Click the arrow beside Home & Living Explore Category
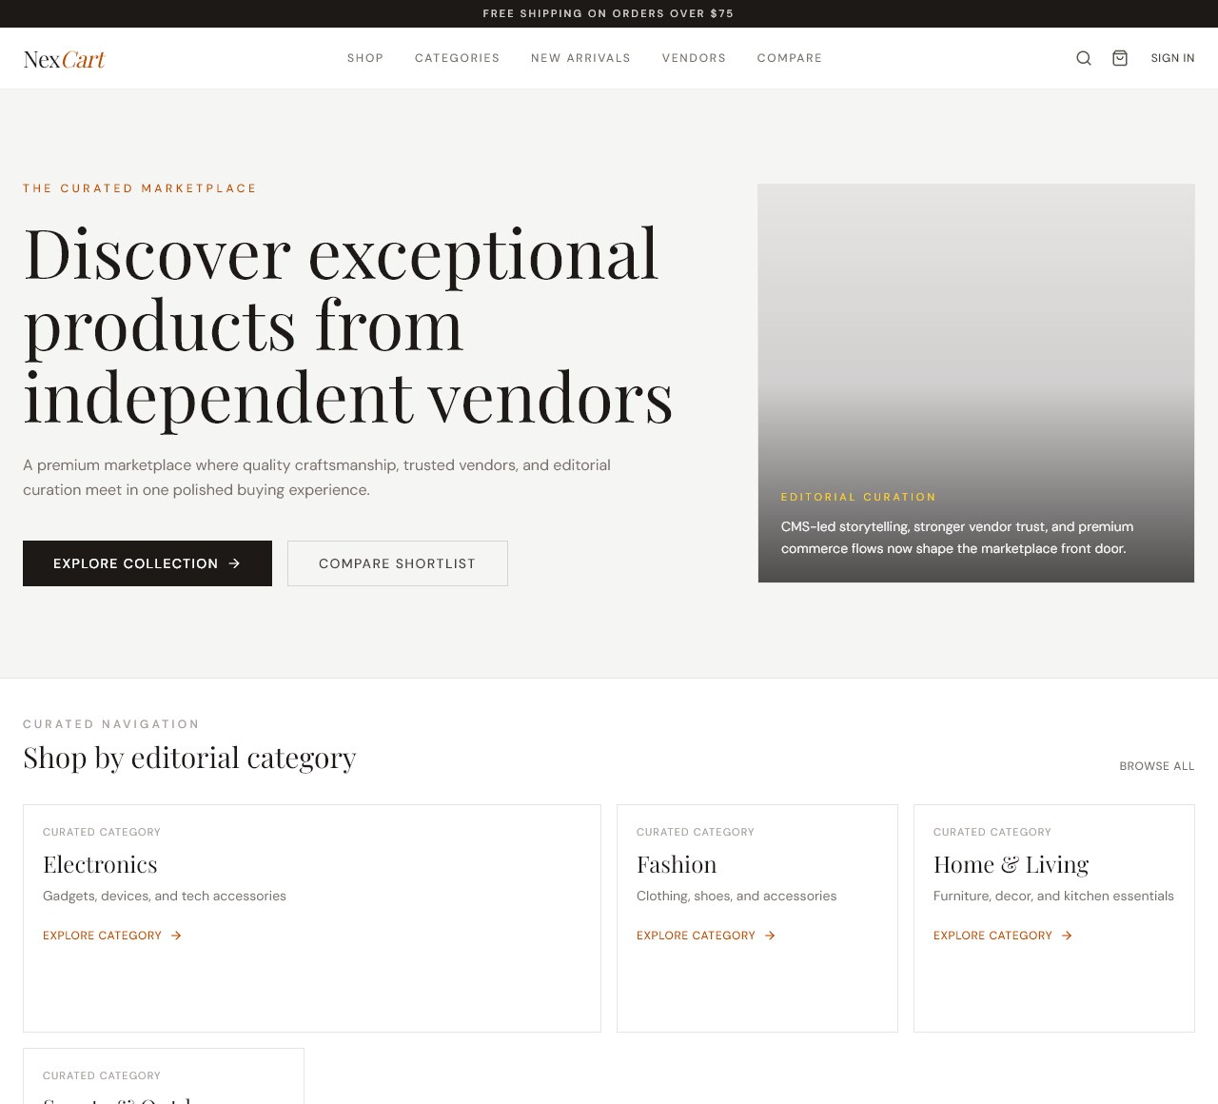The image size is (1218, 1104). click(x=1066, y=936)
